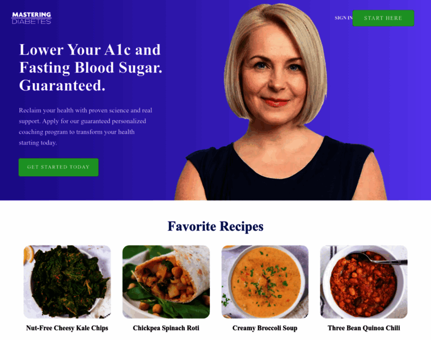Click the spoon in the quinoa chili photo
Screen dimensions: 431x340
(x=378, y=258)
